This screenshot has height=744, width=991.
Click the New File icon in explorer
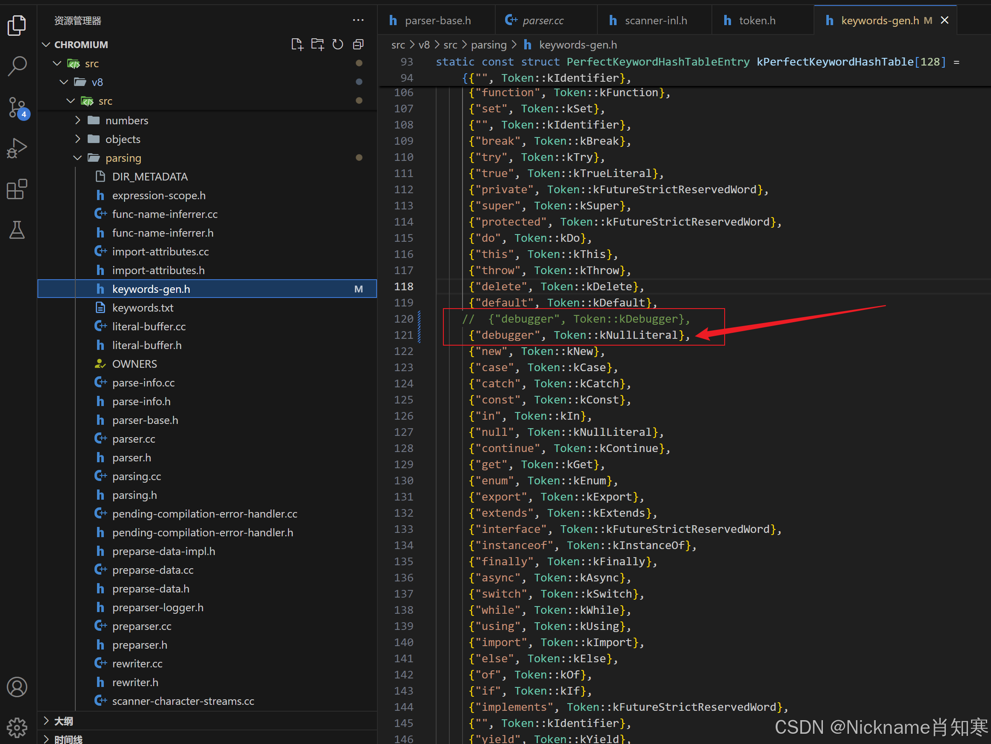(297, 44)
